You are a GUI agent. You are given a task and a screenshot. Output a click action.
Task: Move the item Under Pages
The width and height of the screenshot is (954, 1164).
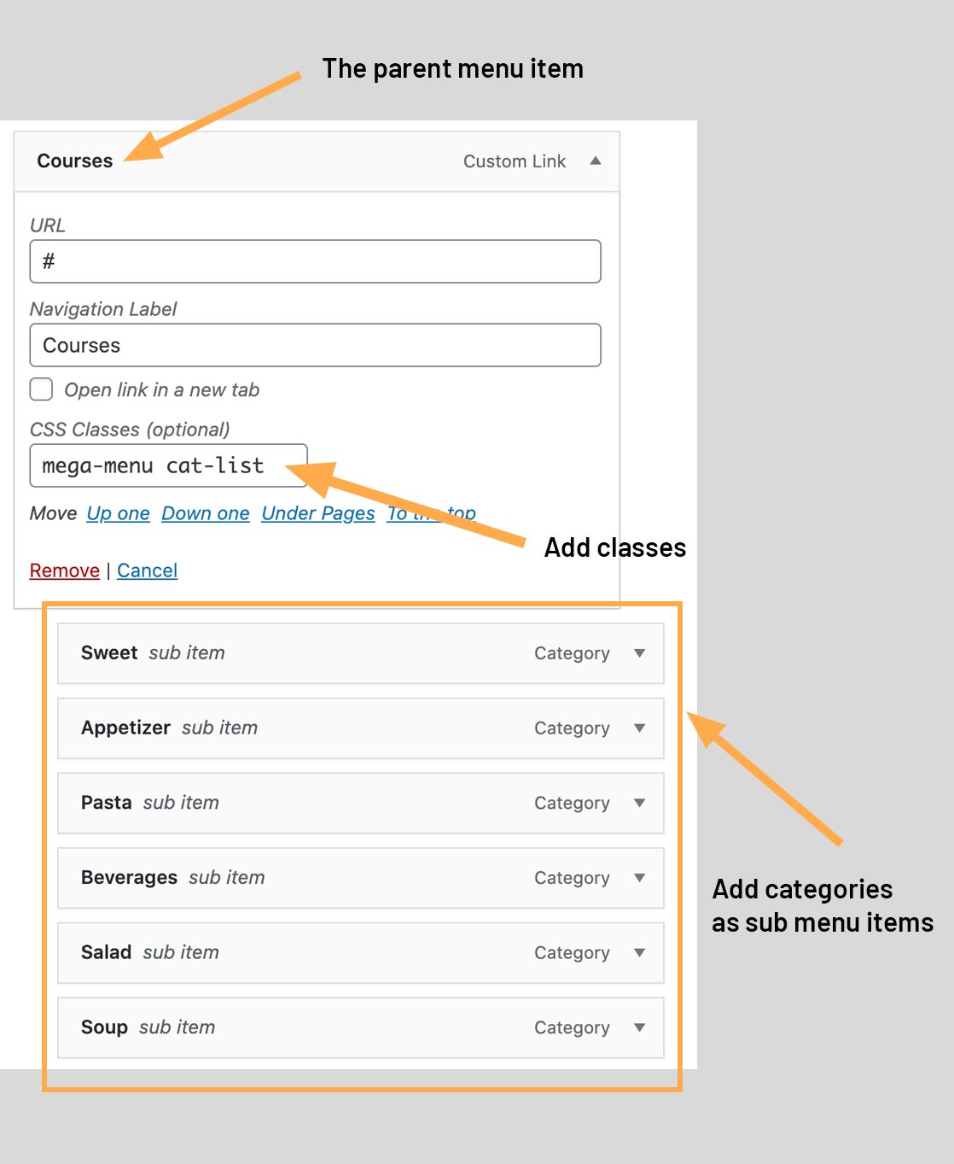point(317,513)
